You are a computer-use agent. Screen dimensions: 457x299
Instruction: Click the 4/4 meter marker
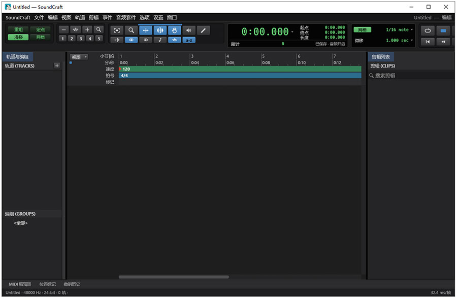124,76
